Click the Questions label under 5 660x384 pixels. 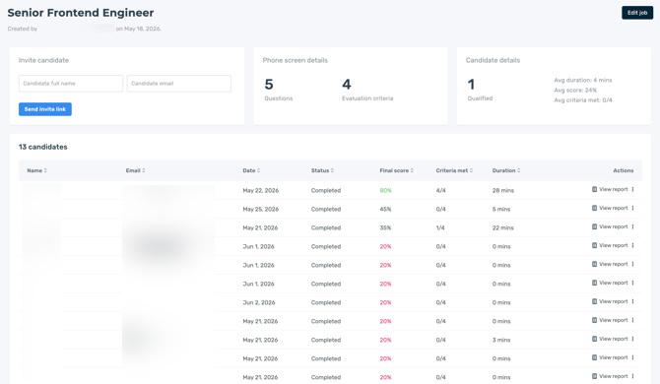(x=278, y=98)
